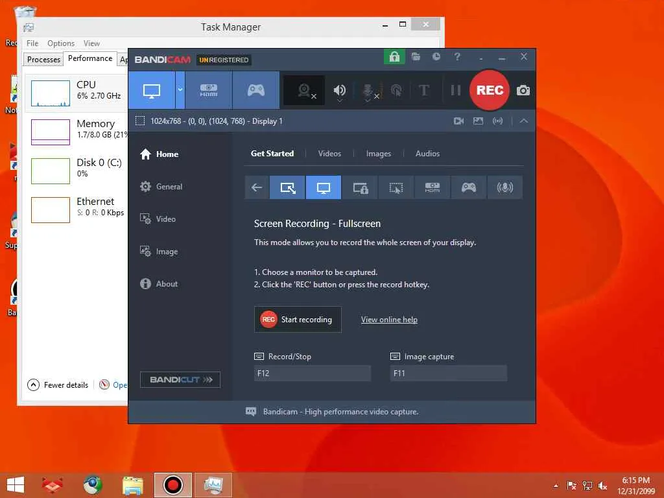Image resolution: width=664 pixels, height=498 pixels.
Task: Collapse the panel with up chevron
Action: coord(524,121)
